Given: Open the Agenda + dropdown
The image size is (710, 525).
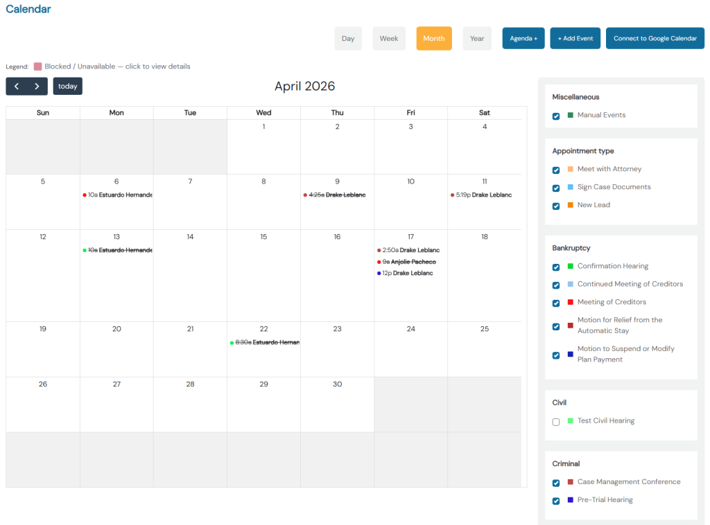Looking at the screenshot, I should (523, 38).
